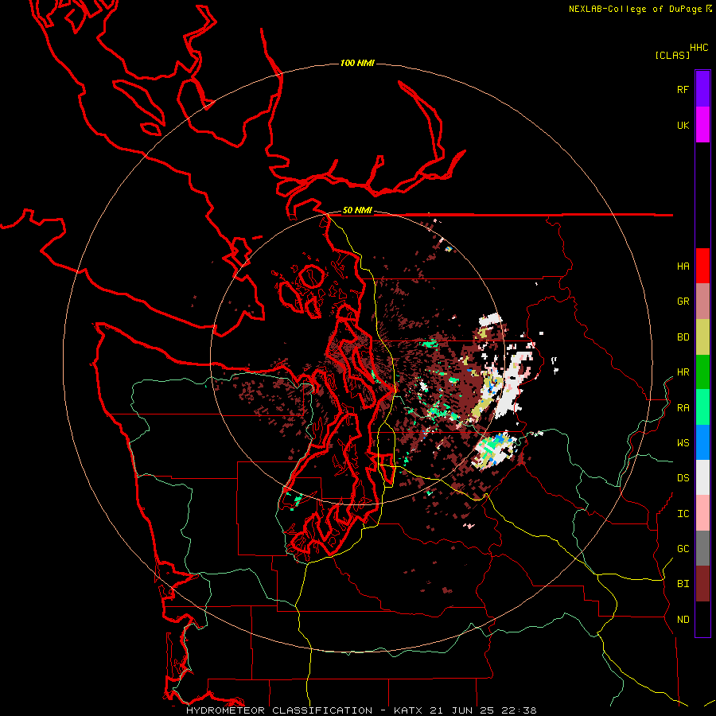This screenshot has height=716, width=716.
Task: Click the ND black legend swatch
Action: 702,619
